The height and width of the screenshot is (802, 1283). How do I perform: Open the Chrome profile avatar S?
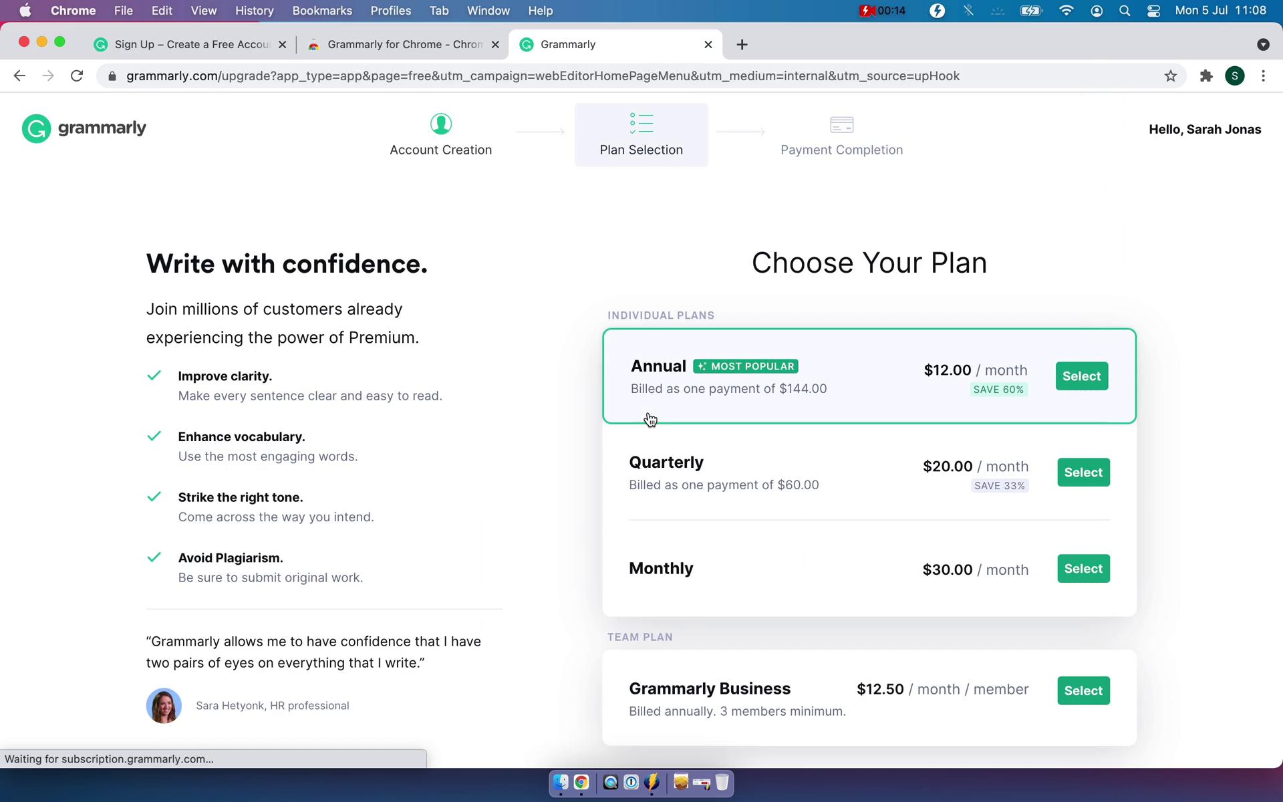coord(1234,76)
